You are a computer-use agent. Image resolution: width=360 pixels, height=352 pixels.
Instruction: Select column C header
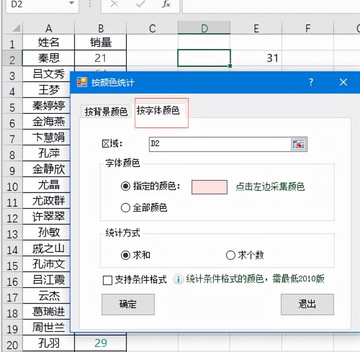point(152,28)
